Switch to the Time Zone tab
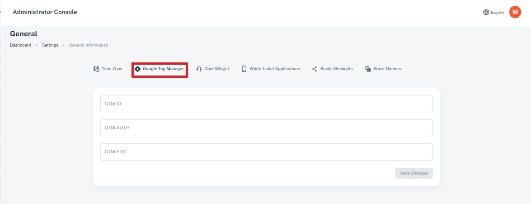Image resolution: width=531 pixels, height=204 pixels. pyautogui.click(x=112, y=69)
